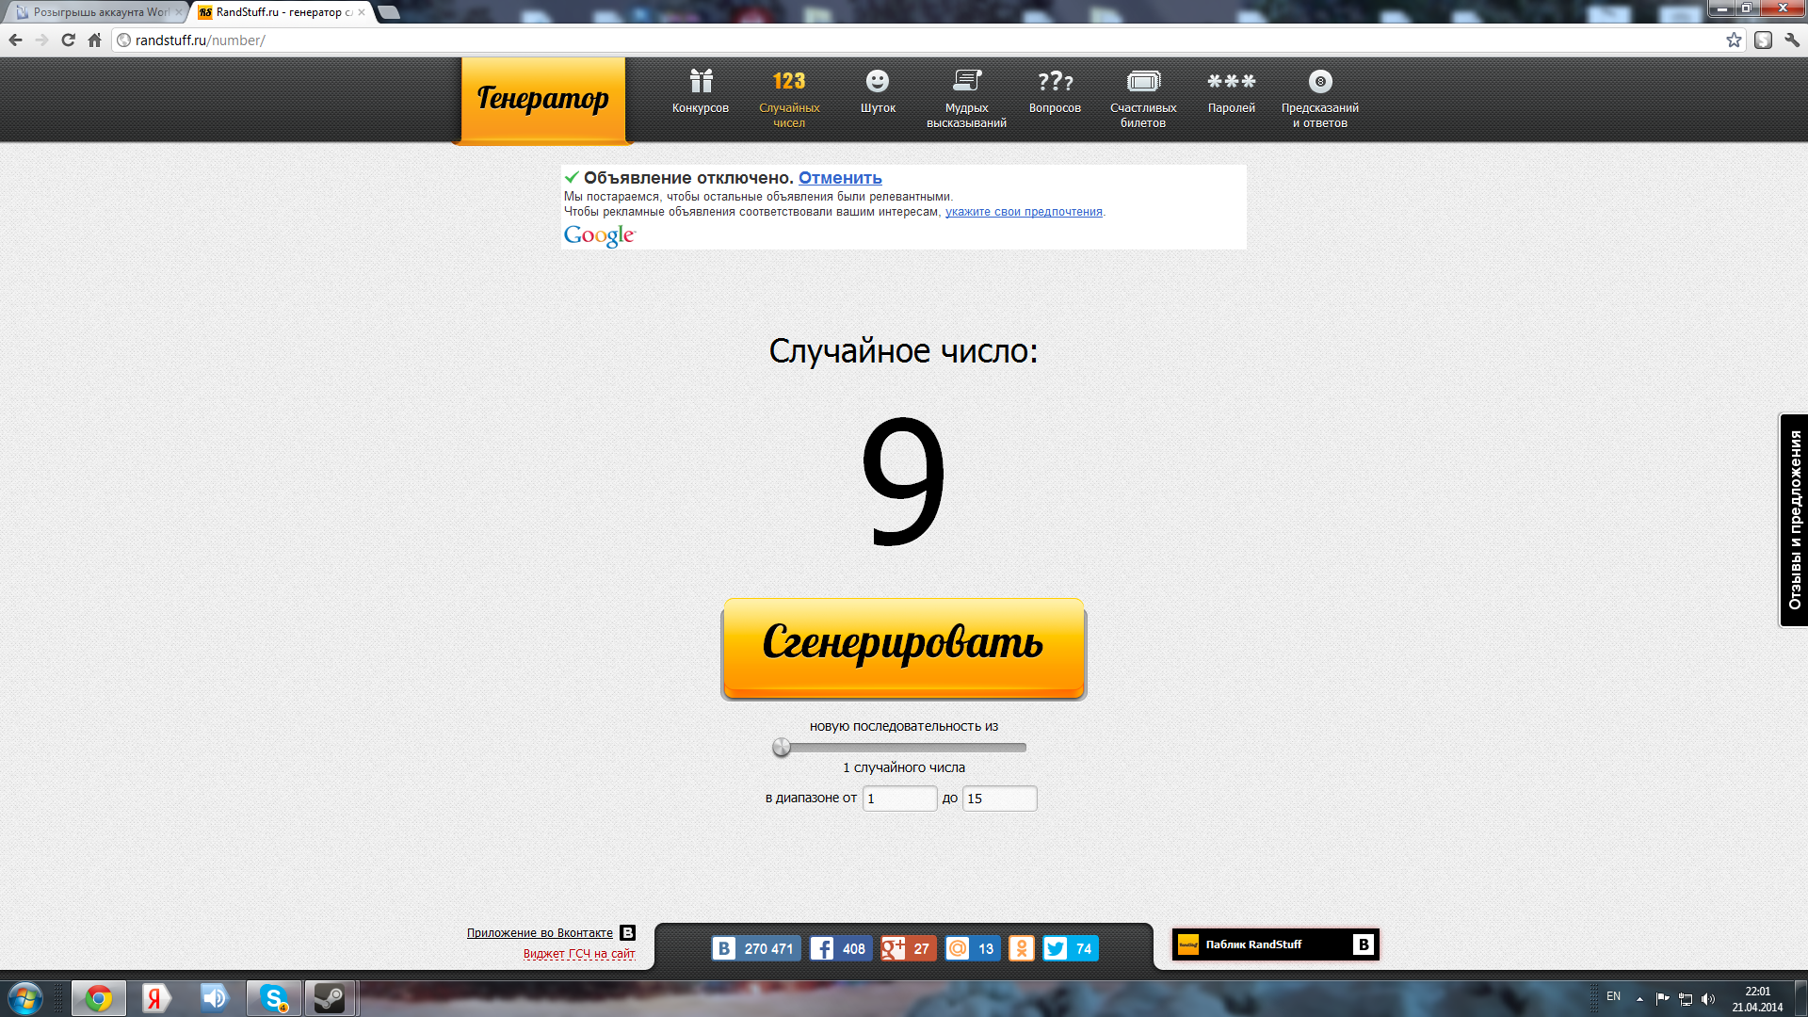1808x1017 pixels.
Task: Open Chrome from the taskbar
Action: click(99, 998)
